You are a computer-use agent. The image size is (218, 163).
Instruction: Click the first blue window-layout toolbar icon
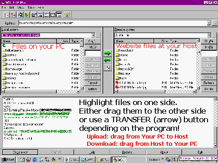(x=40, y=15)
